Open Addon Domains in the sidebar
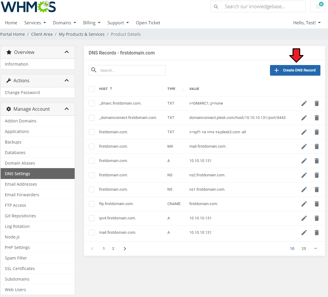The image size is (328, 297). [38, 121]
